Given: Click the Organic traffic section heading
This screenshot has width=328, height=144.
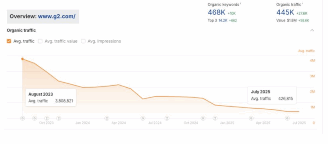Looking at the screenshot, I should pyautogui.click(x=21, y=30).
